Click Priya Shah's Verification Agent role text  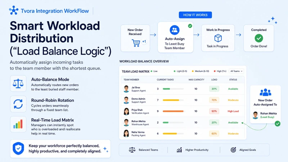coord(140,113)
